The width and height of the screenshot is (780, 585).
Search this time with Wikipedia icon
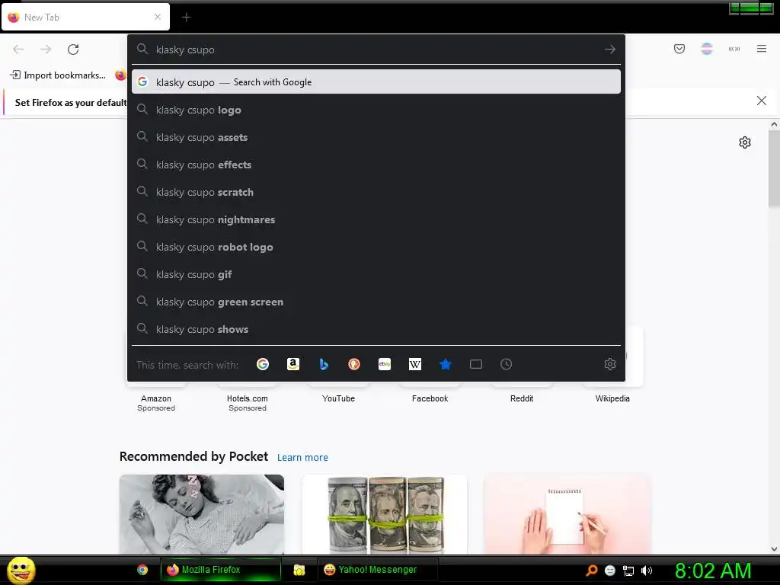pos(415,364)
